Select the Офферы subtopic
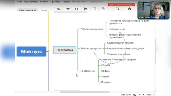Image resolution: width=171 pixels, height=96 pixels. [106, 71]
